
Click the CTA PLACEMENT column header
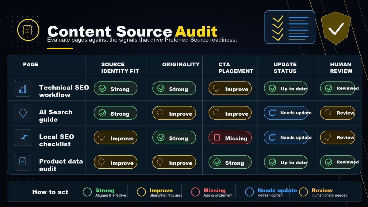click(x=236, y=68)
